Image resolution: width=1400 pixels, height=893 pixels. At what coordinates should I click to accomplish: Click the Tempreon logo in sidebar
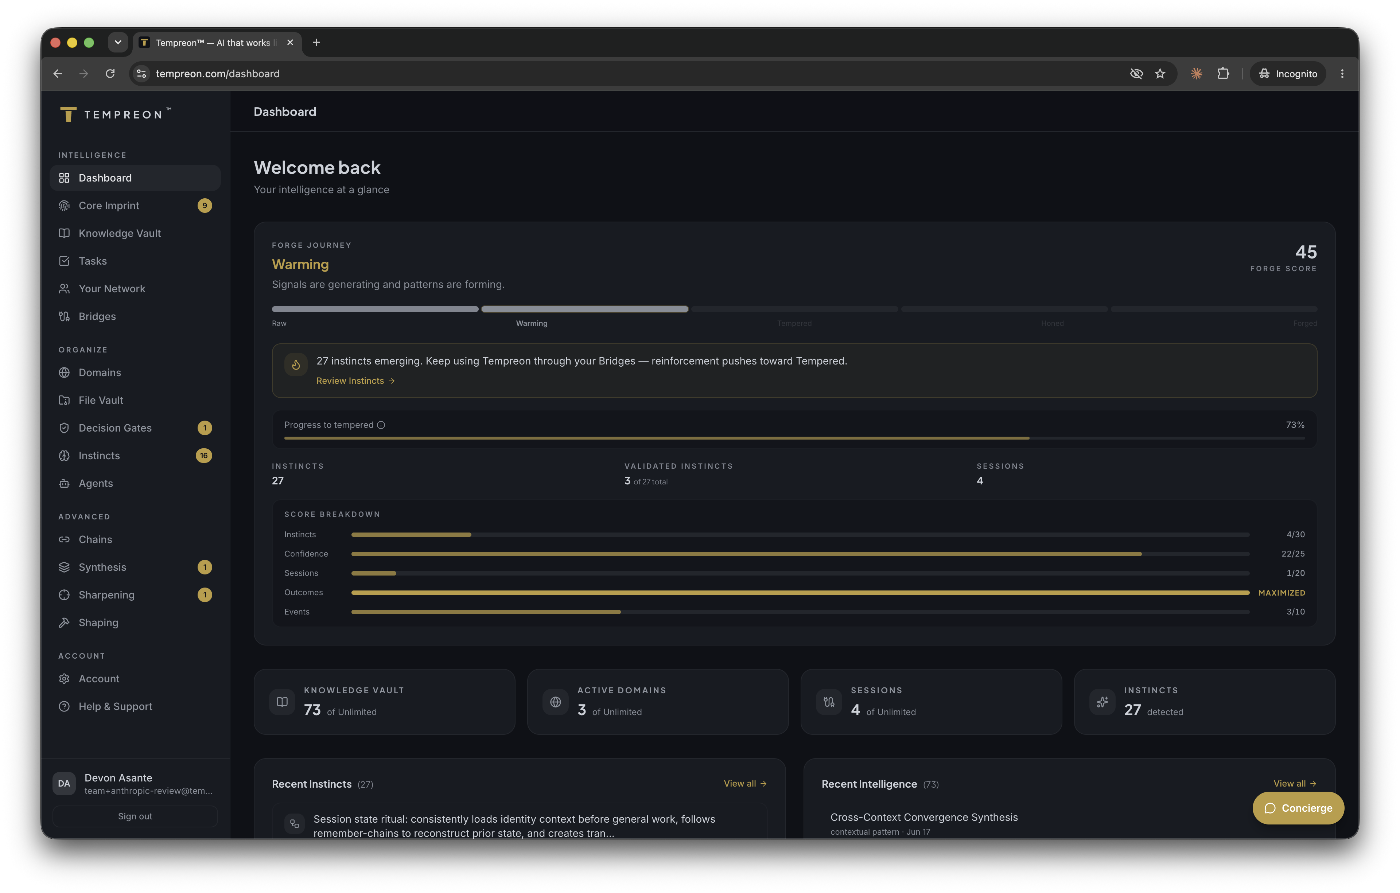click(x=115, y=114)
